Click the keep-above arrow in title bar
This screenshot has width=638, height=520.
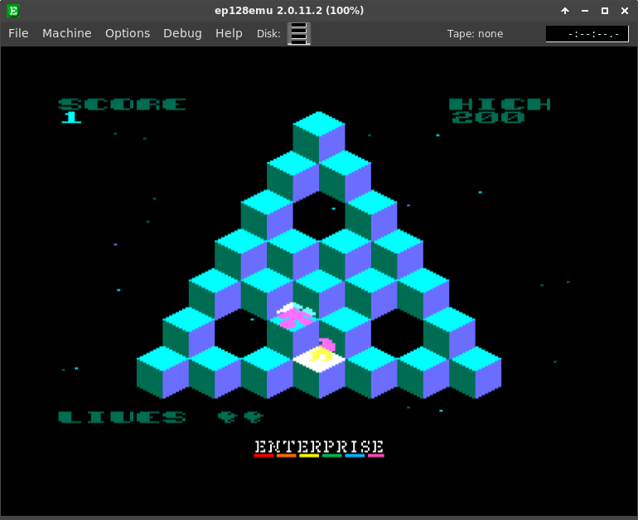[x=565, y=11]
